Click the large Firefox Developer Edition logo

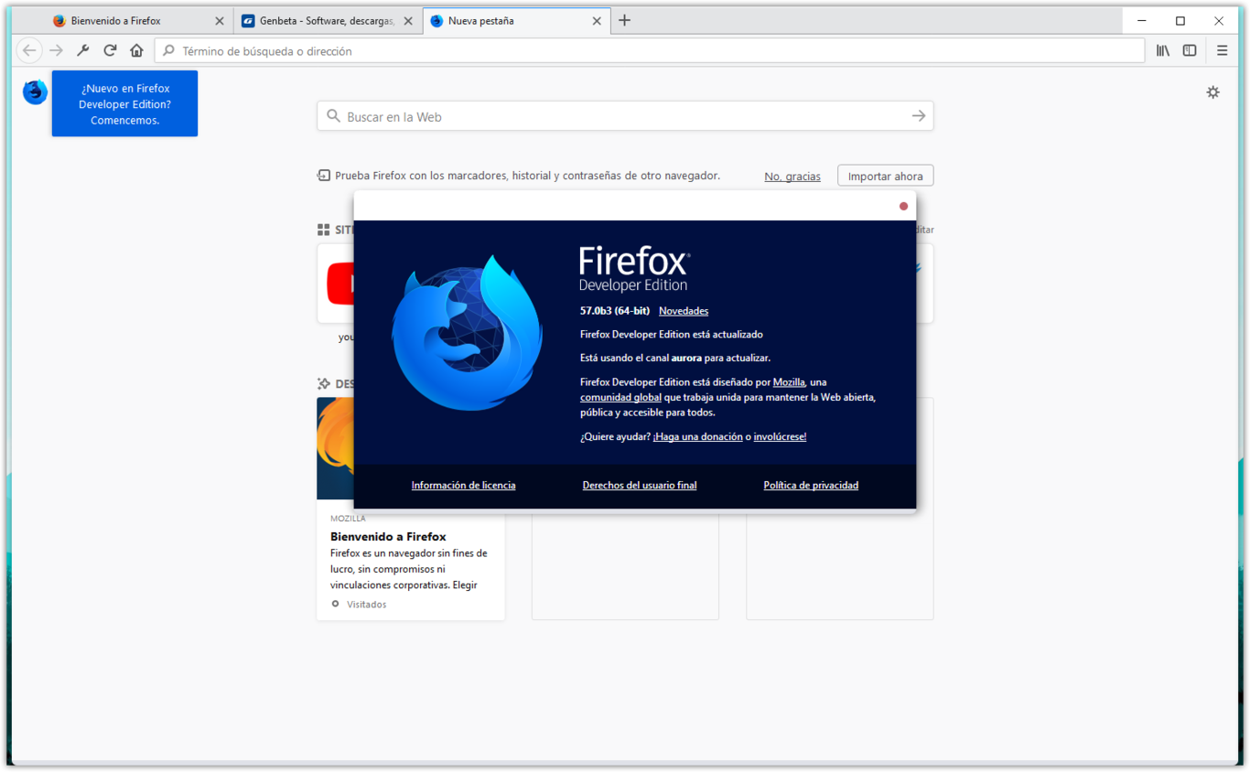tap(468, 332)
